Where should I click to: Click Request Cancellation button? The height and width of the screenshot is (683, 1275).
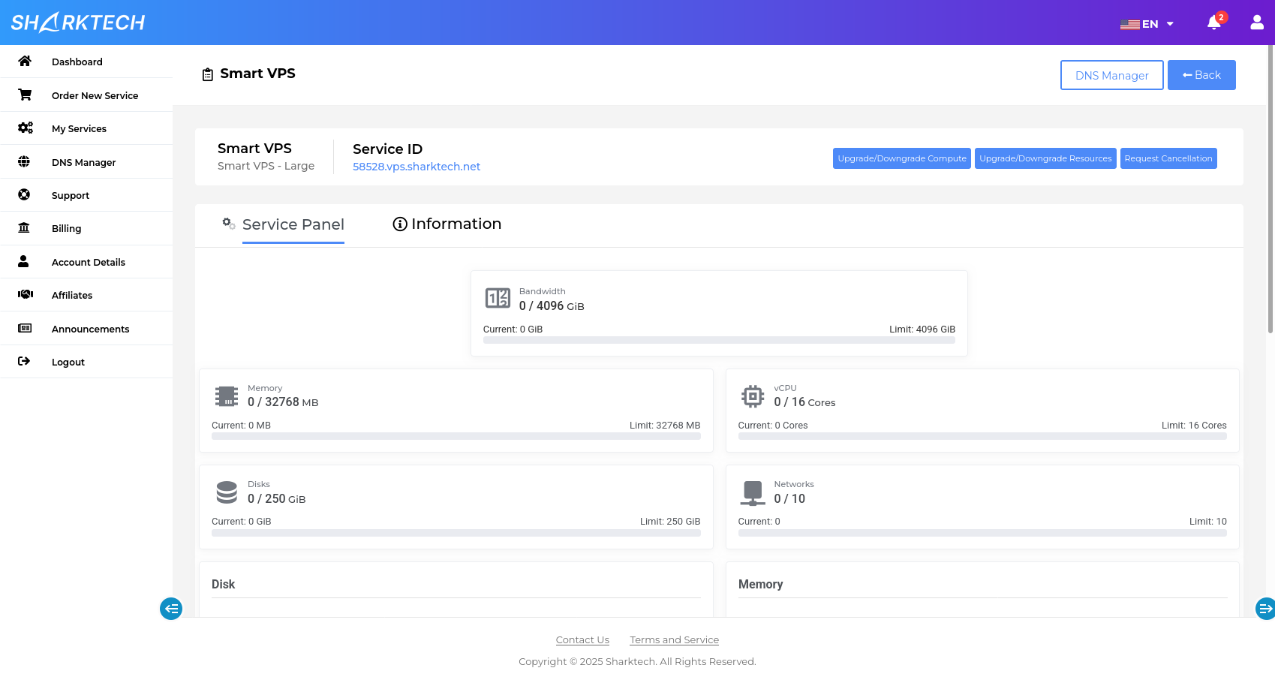click(x=1168, y=158)
